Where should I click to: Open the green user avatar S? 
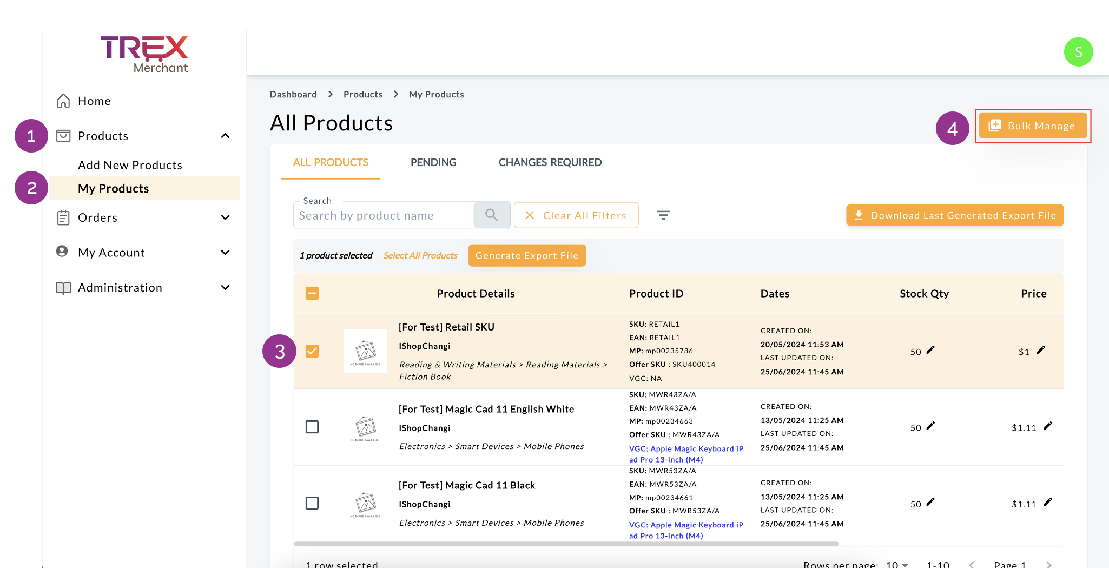point(1078,52)
